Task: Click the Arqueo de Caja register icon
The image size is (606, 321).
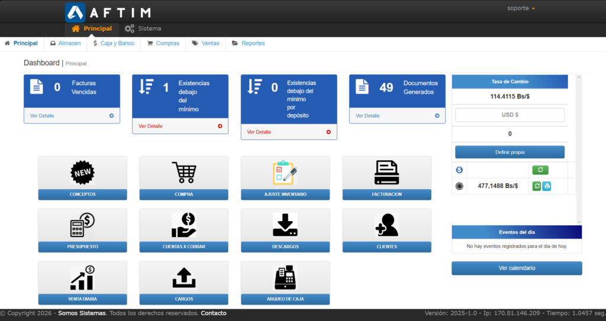Action: click(285, 277)
